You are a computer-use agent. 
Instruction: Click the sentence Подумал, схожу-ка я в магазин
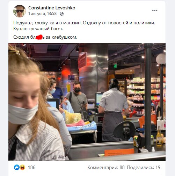tap(47, 23)
